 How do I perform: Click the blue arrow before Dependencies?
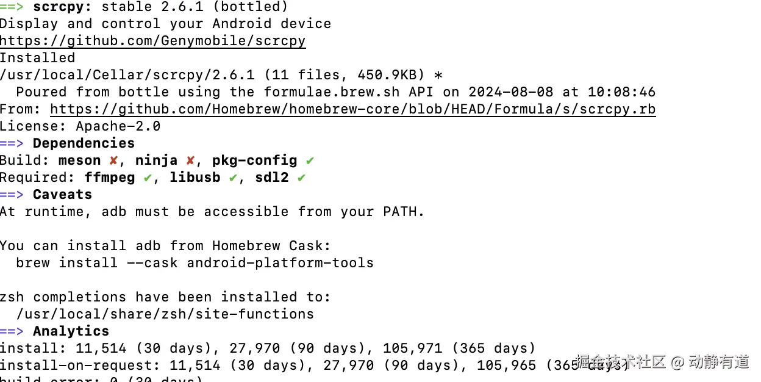click(12, 143)
